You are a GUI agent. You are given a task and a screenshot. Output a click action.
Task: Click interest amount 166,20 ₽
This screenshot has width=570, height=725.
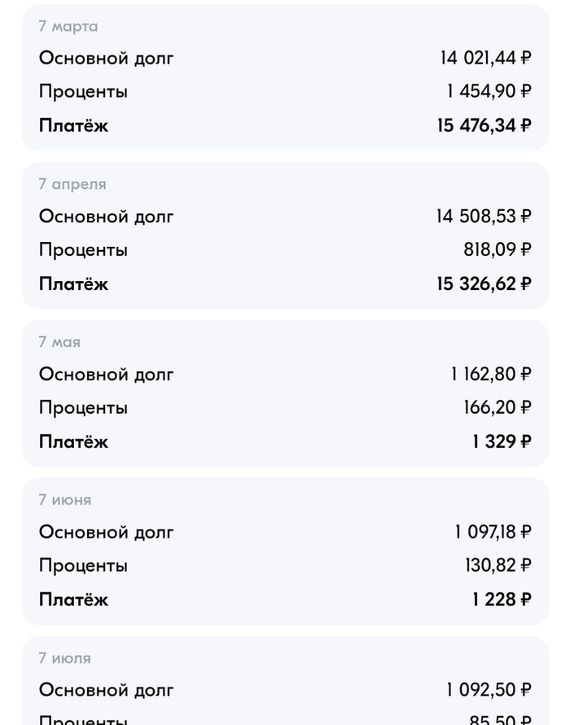pos(498,407)
